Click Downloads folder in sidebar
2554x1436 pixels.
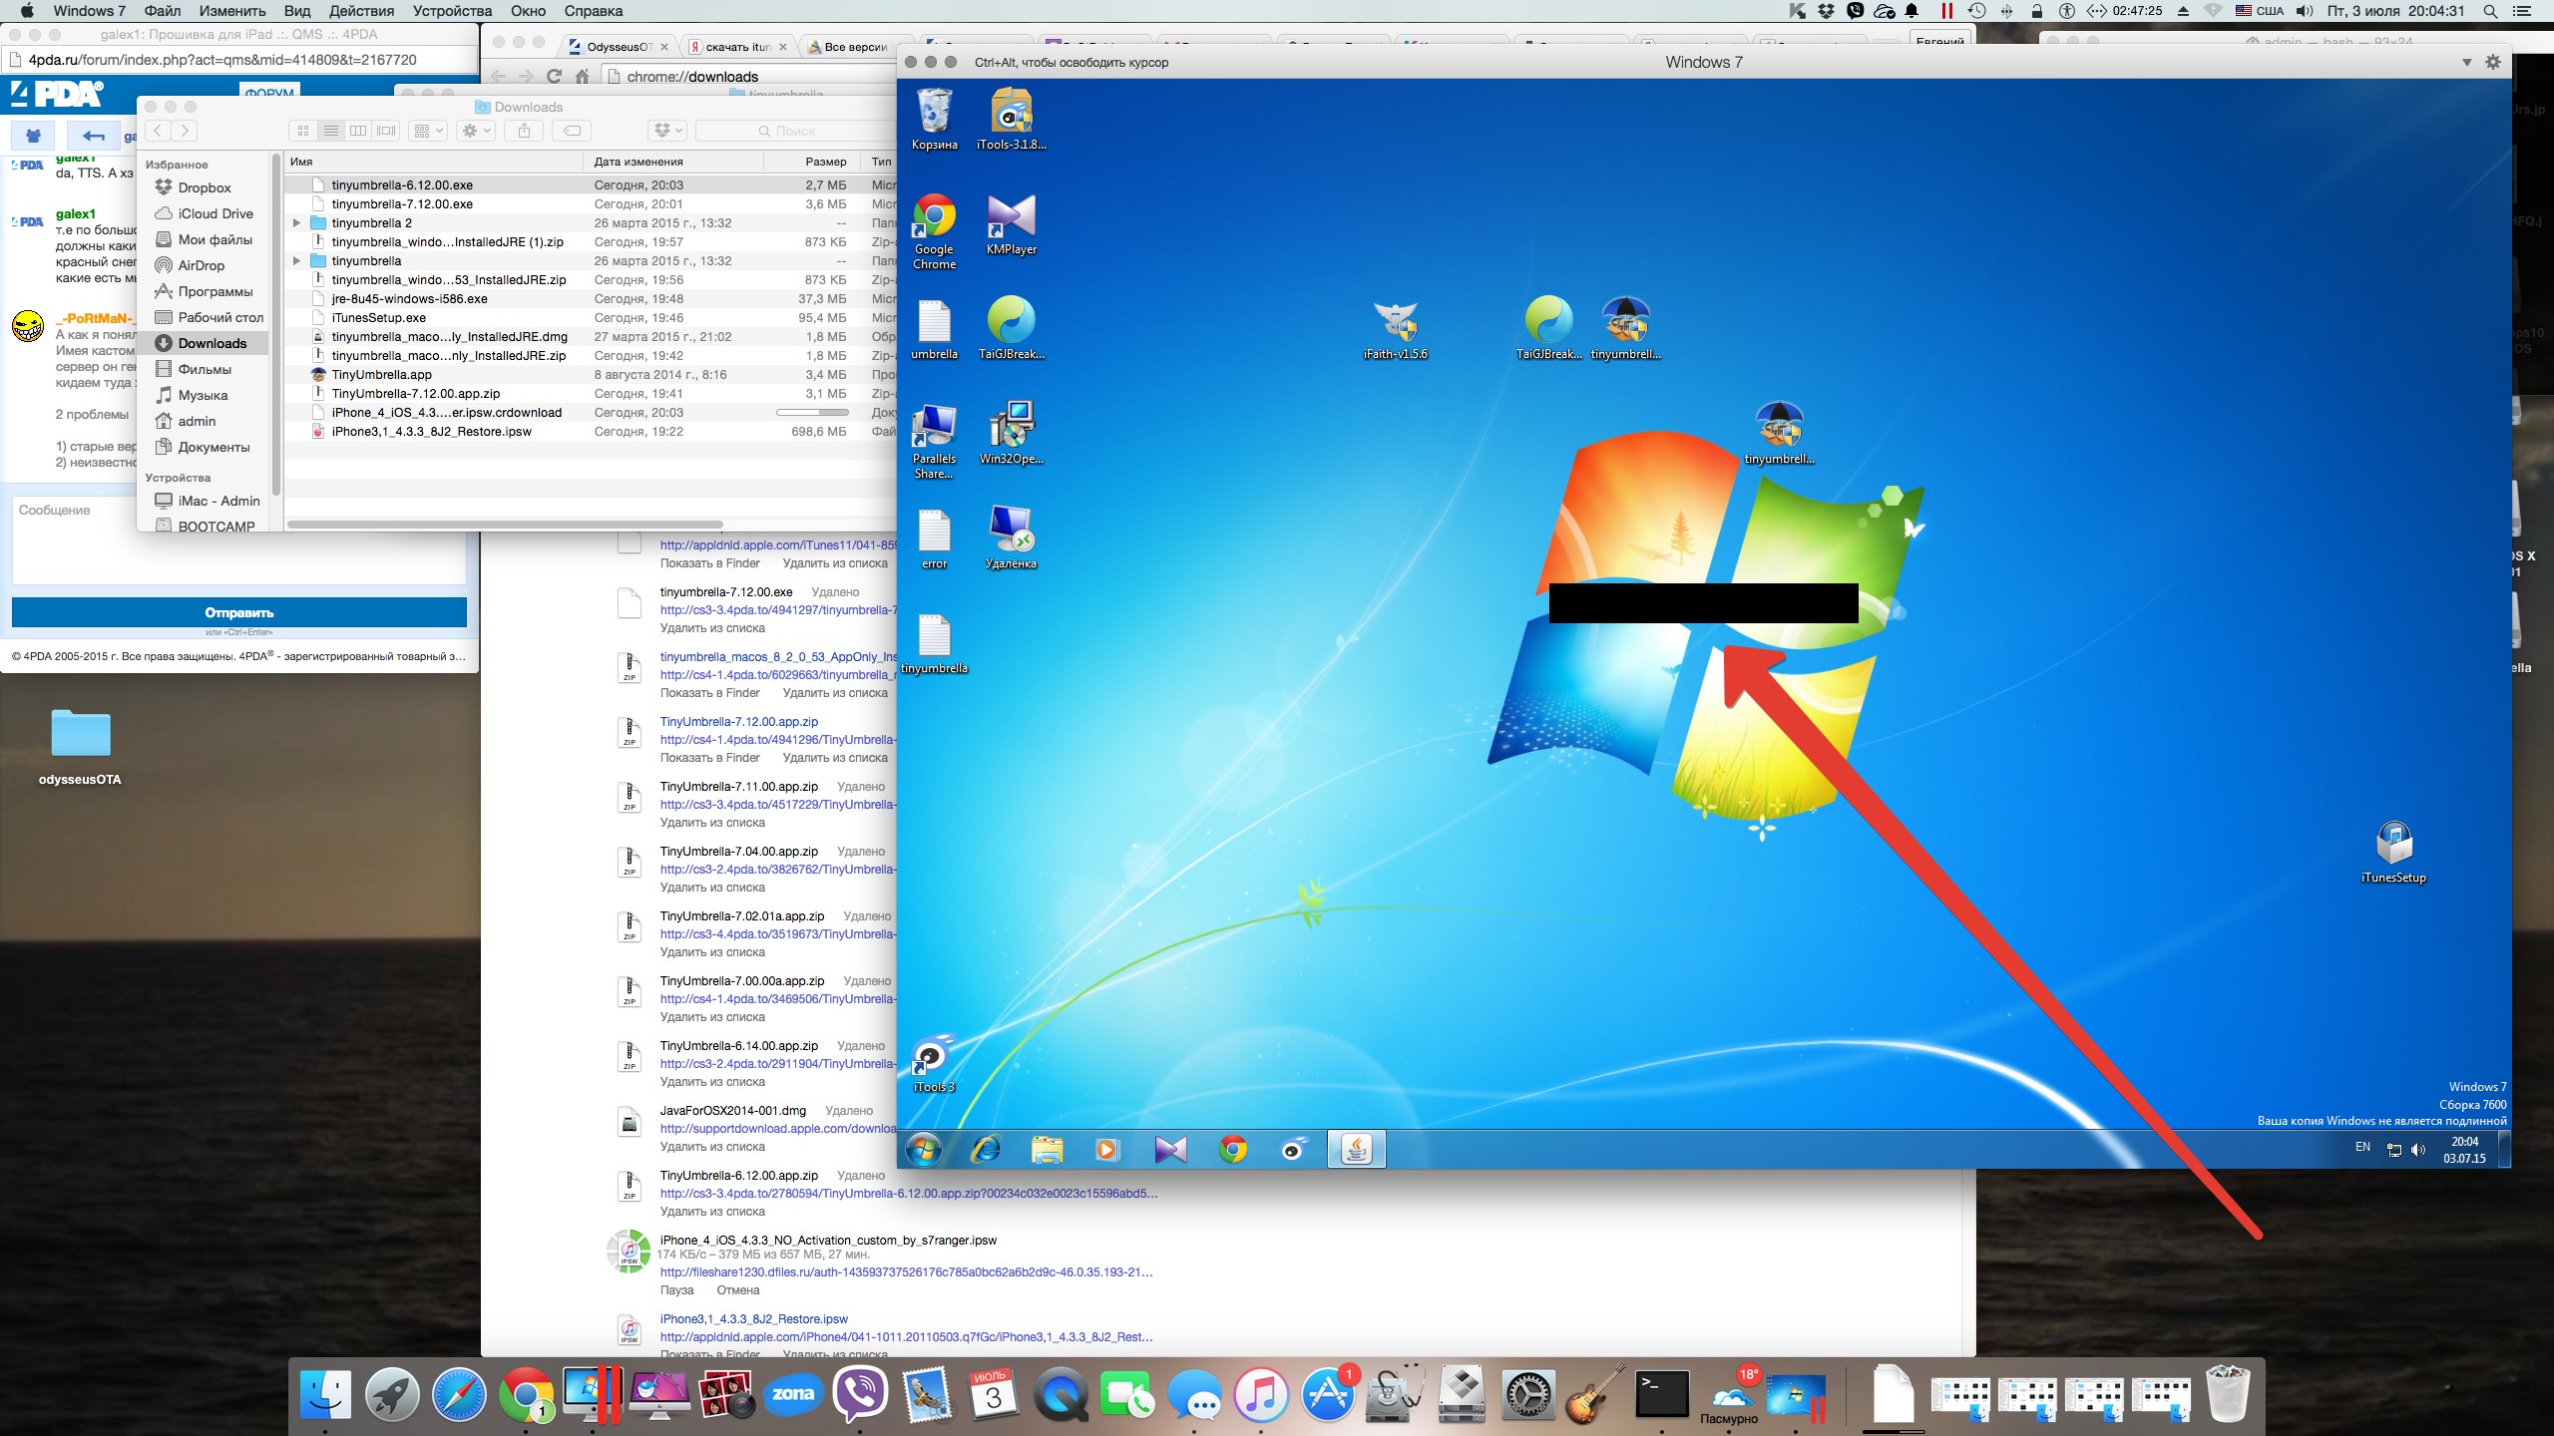coord(211,342)
